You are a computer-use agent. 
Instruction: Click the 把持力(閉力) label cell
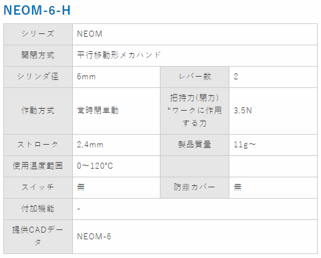tap(195, 111)
